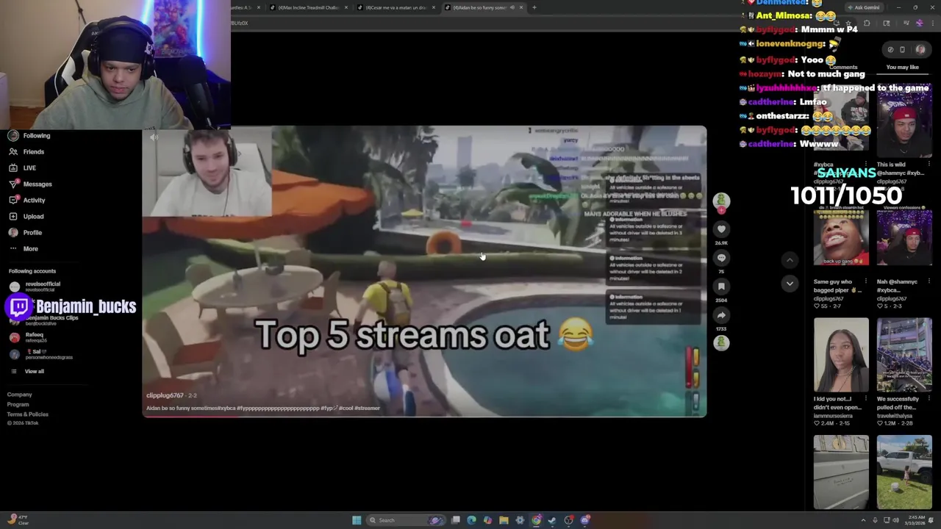Open the Windows Start menu
The height and width of the screenshot is (529, 941).
357,520
